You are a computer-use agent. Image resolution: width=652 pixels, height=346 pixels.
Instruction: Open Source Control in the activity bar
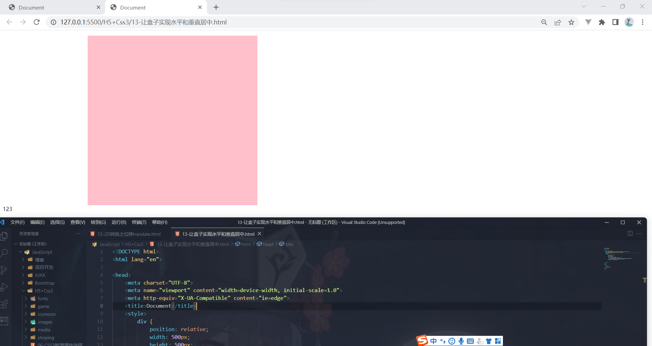coord(4,270)
